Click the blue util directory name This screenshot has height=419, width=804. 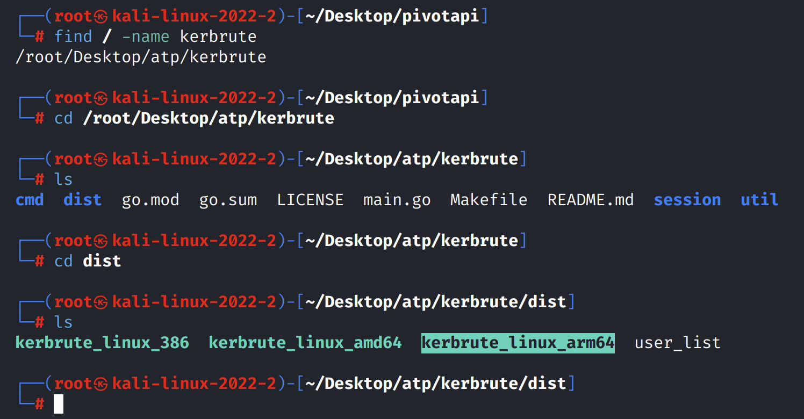point(759,200)
